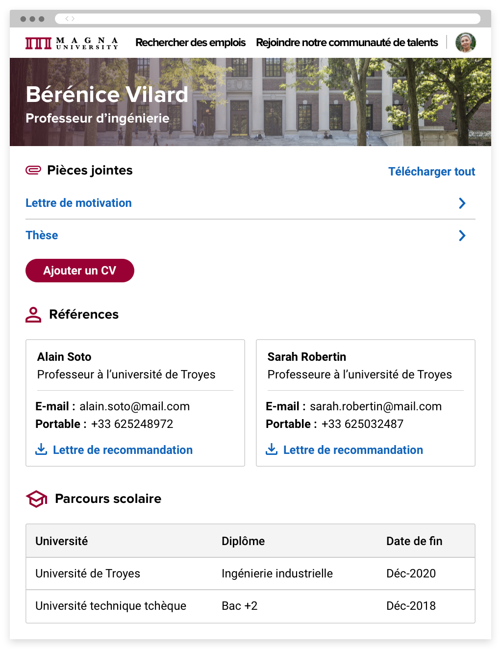
Task: Click the browser address bar
Action: click(275, 19)
